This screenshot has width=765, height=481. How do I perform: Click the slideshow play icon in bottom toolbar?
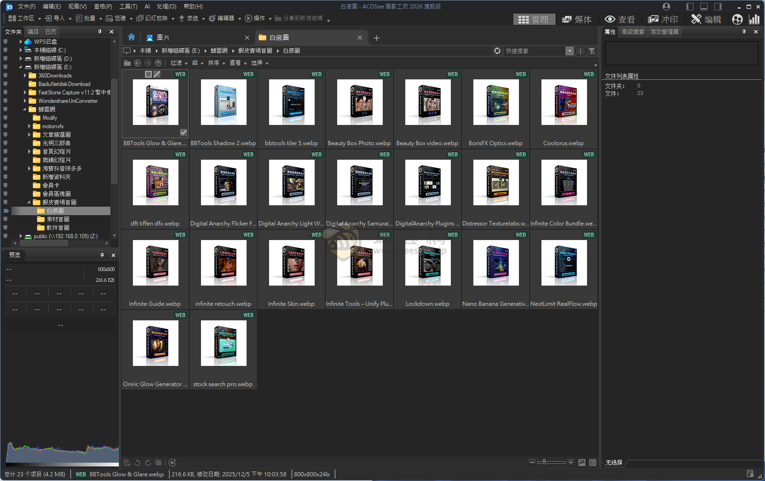pos(172,463)
